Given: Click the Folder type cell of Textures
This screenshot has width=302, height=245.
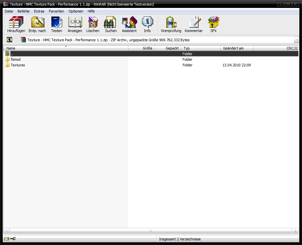Looking at the screenshot, I should coord(187,65).
